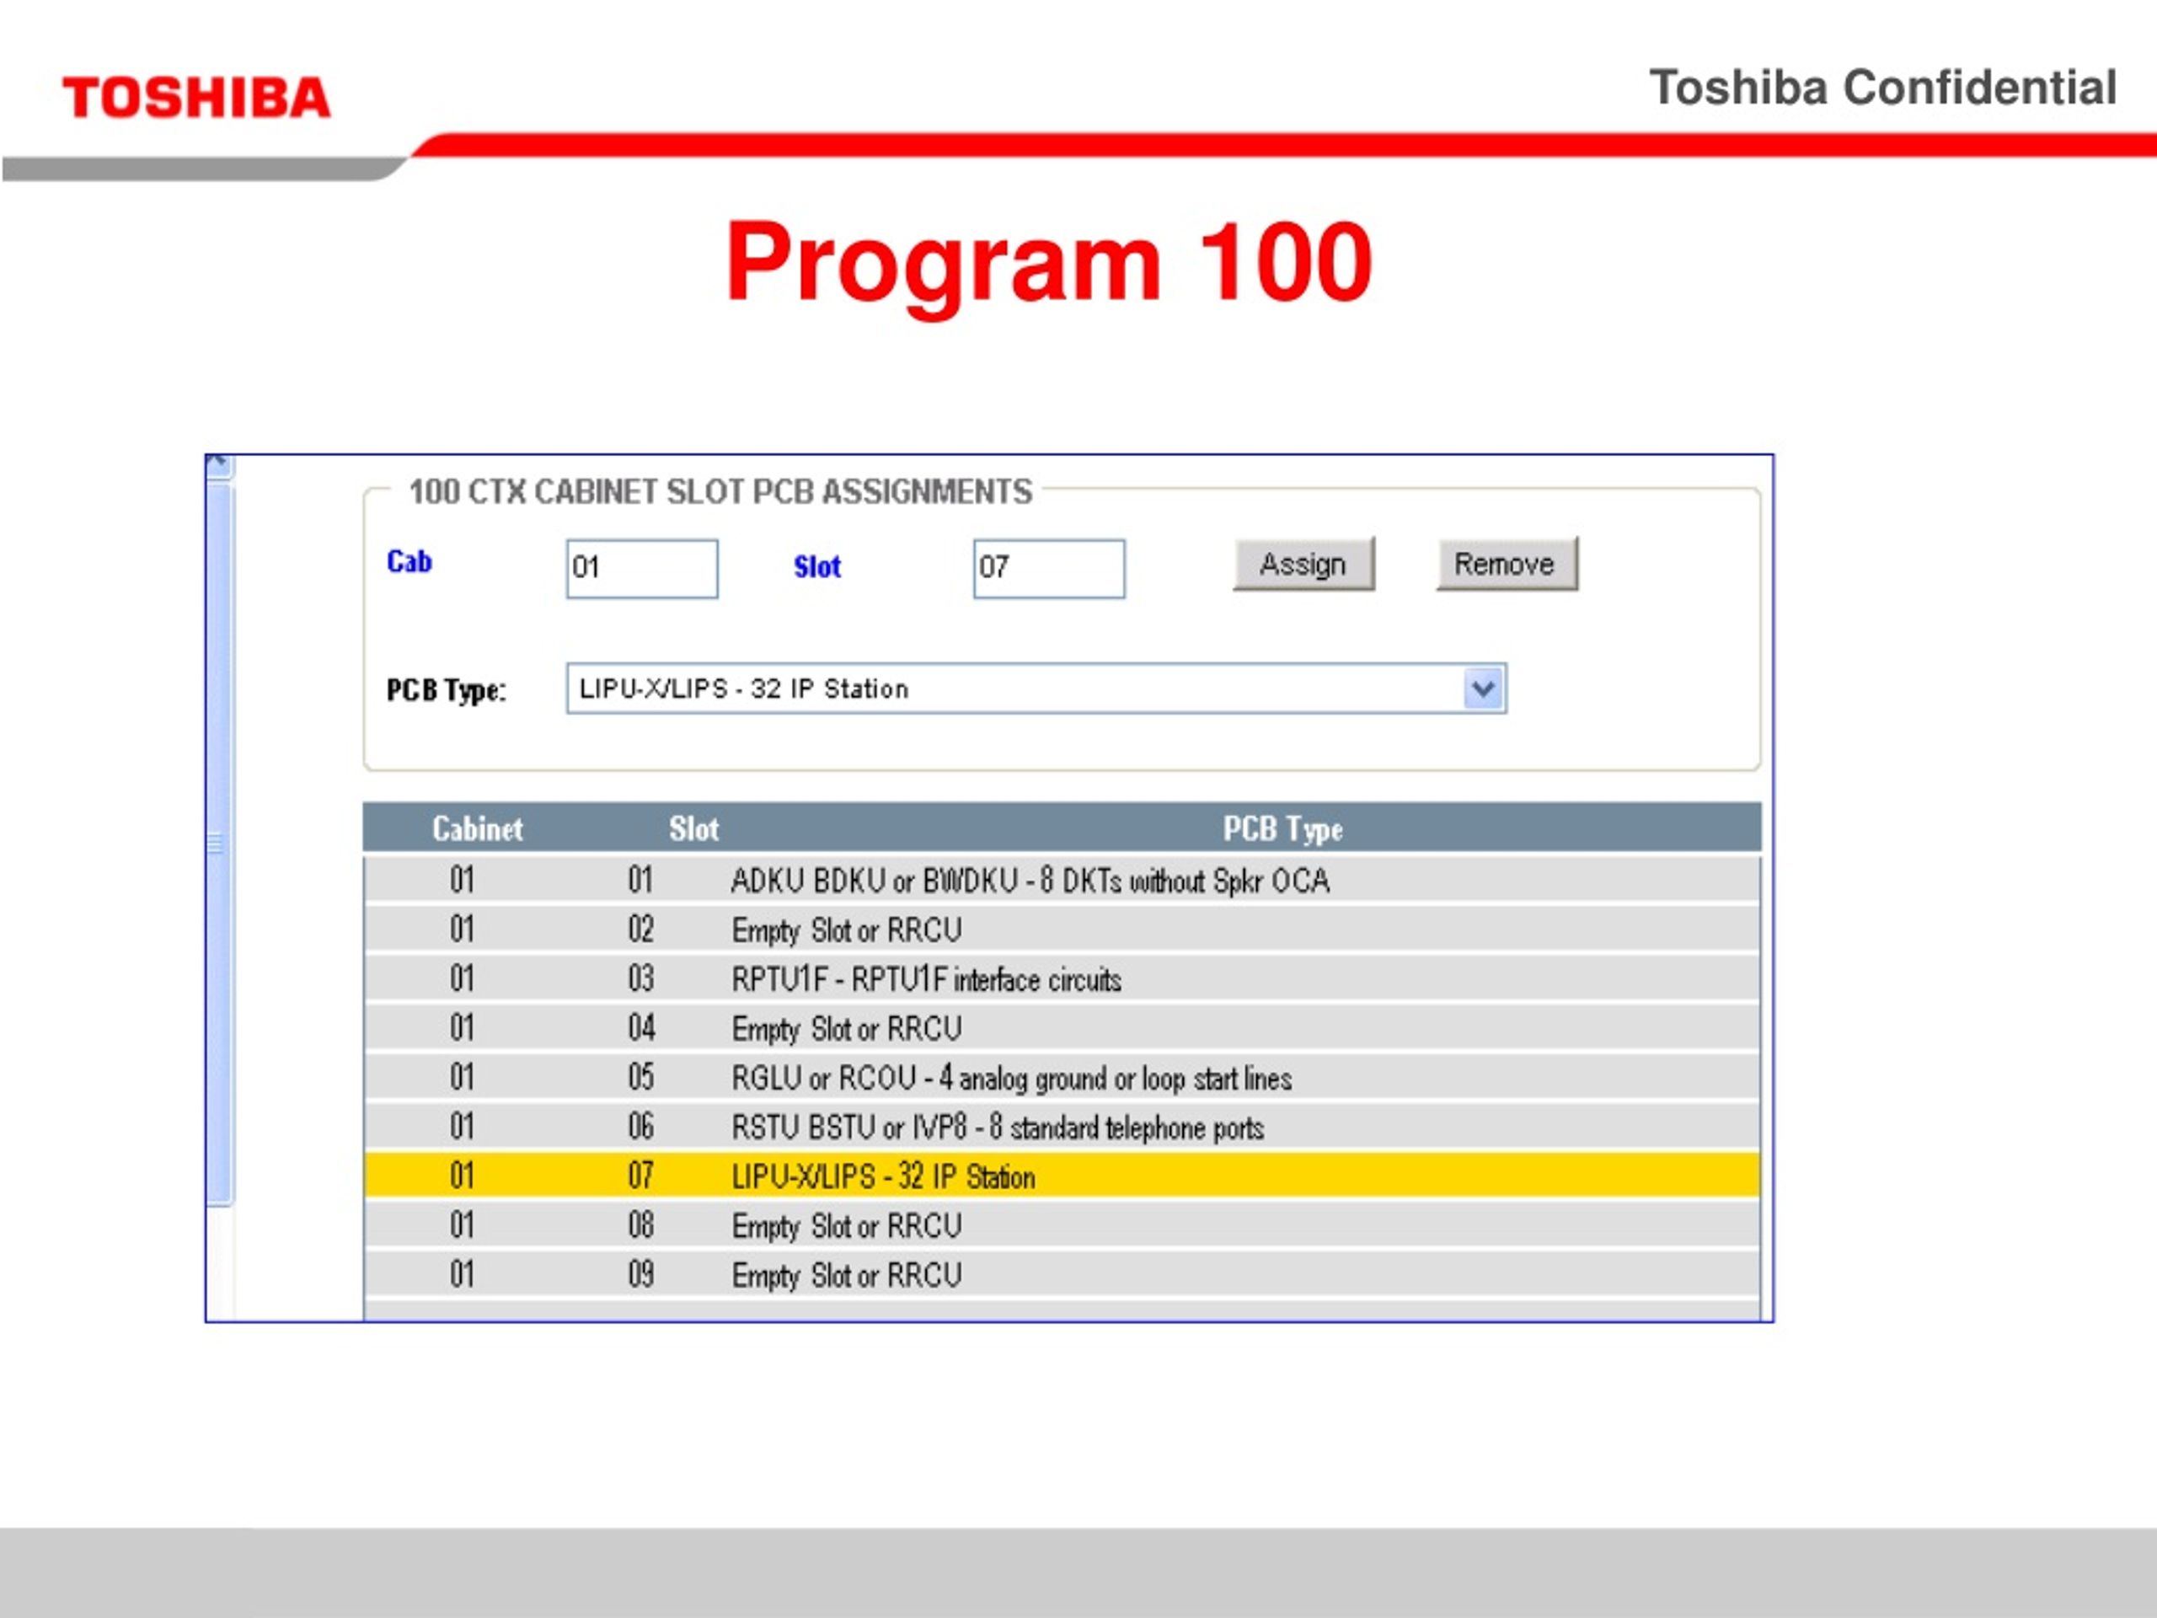Select slot 04 Empty Slot or RRCU row

coord(1062,1028)
